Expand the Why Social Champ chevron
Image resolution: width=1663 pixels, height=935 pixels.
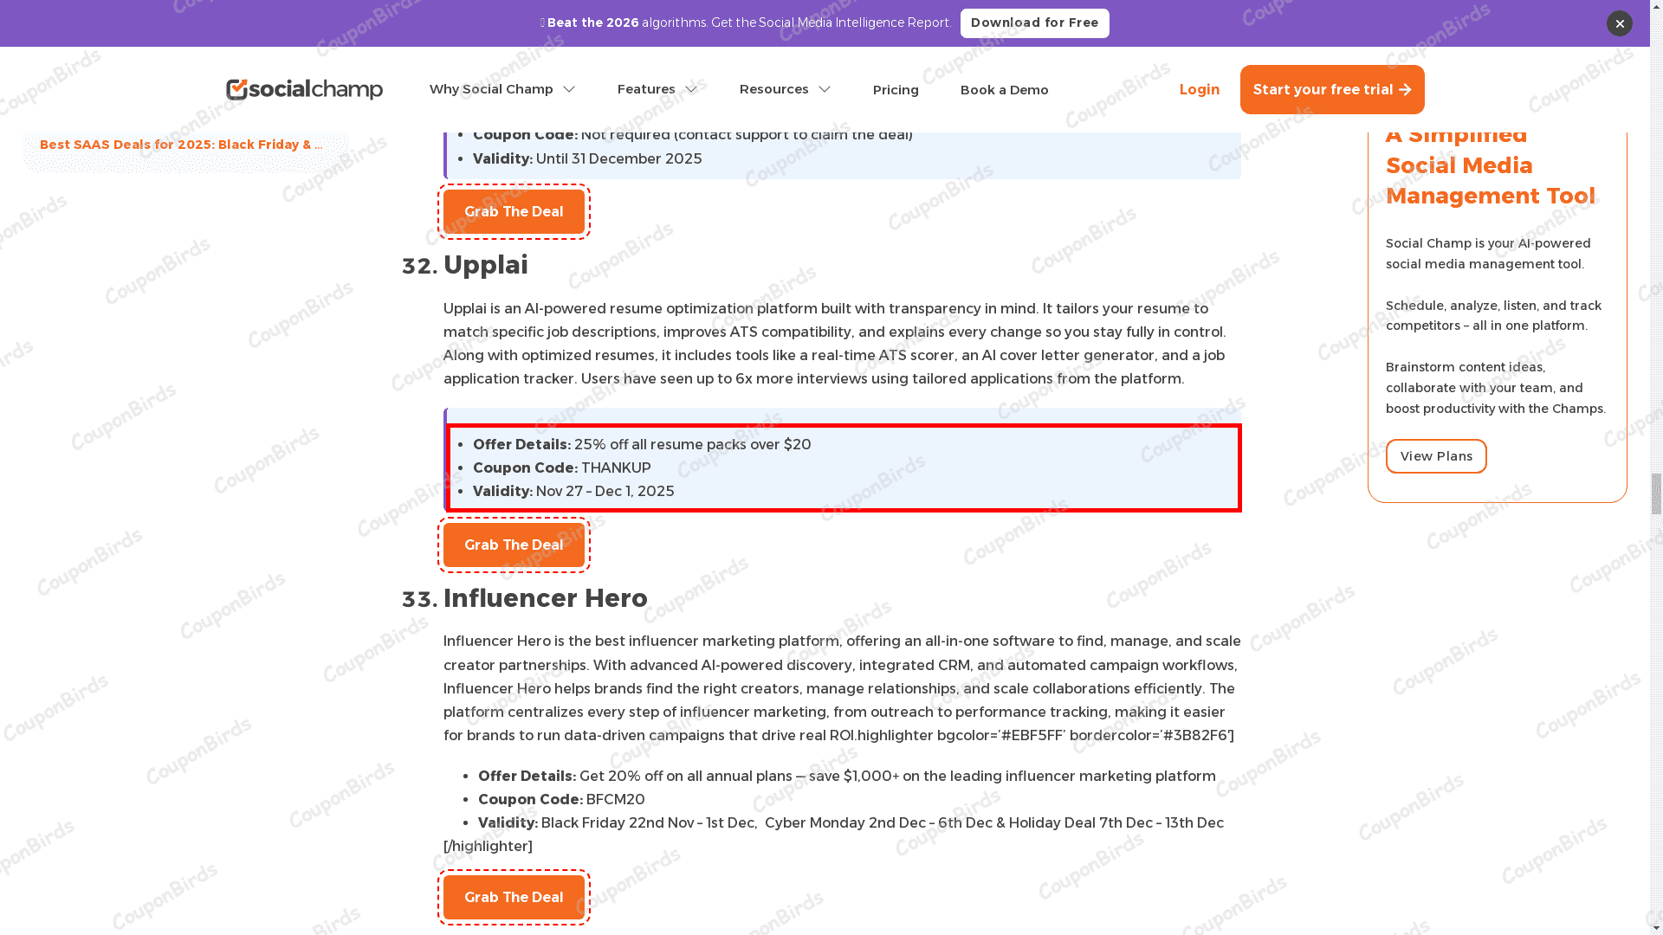click(x=569, y=90)
